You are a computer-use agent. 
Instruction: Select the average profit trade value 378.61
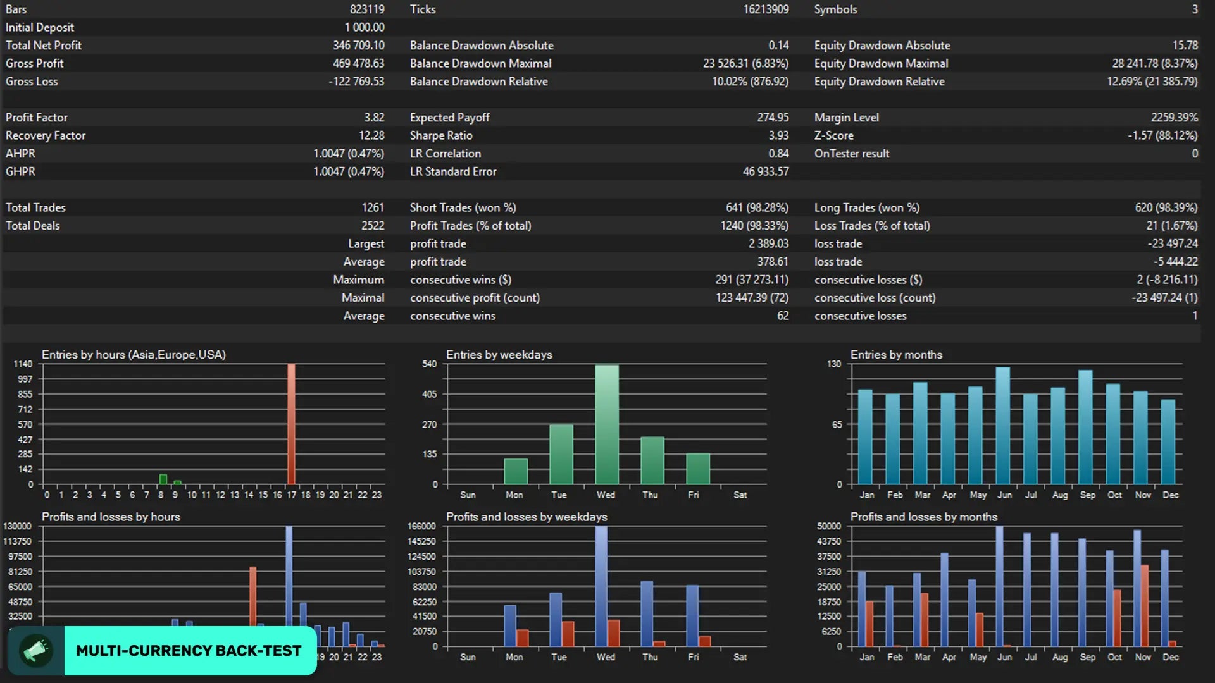773,262
